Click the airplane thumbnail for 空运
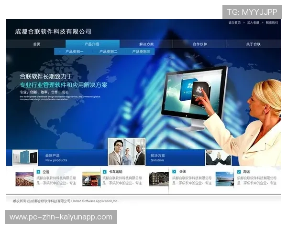Screen dimensions: 287x229 (x=24, y=179)
